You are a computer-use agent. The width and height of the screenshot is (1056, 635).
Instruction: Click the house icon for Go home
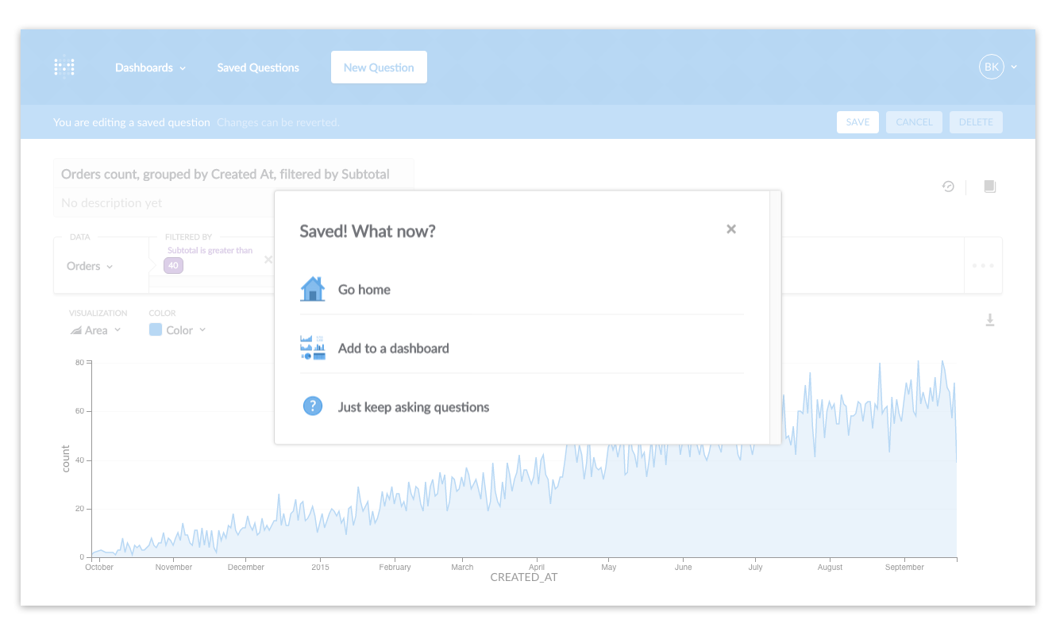[x=313, y=289]
